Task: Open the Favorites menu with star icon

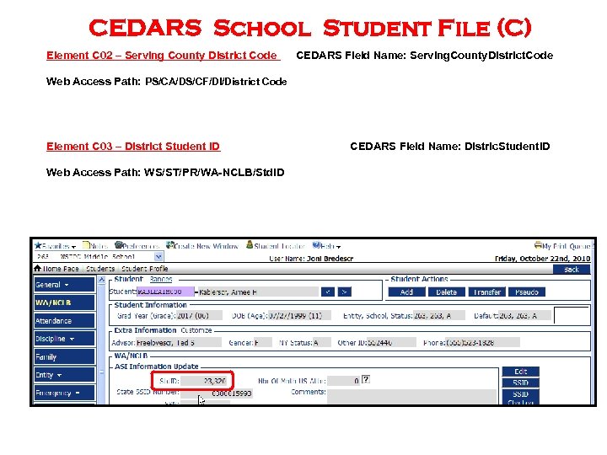Action: 55,246
